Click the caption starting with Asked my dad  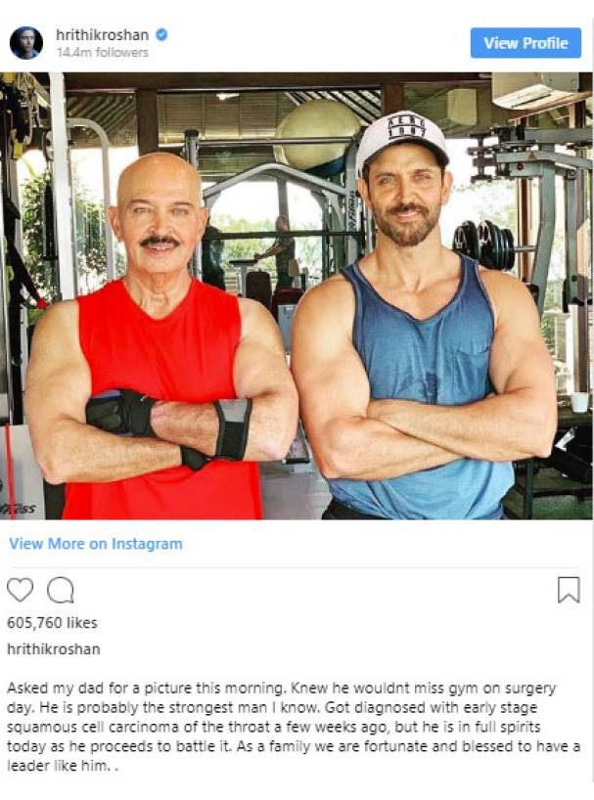(x=294, y=727)
